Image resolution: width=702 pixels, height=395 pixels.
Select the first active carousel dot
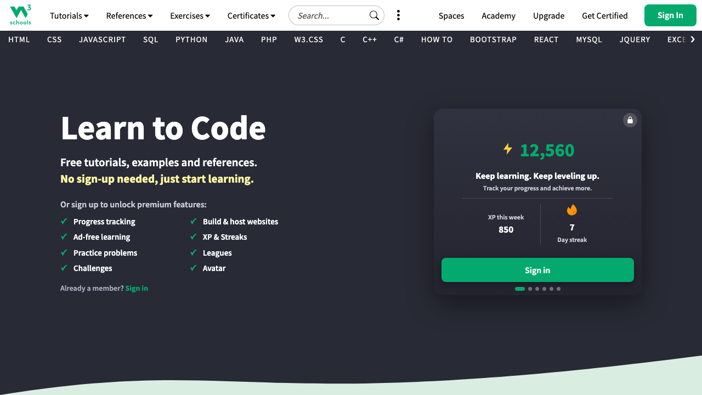[x=520, y=289]
